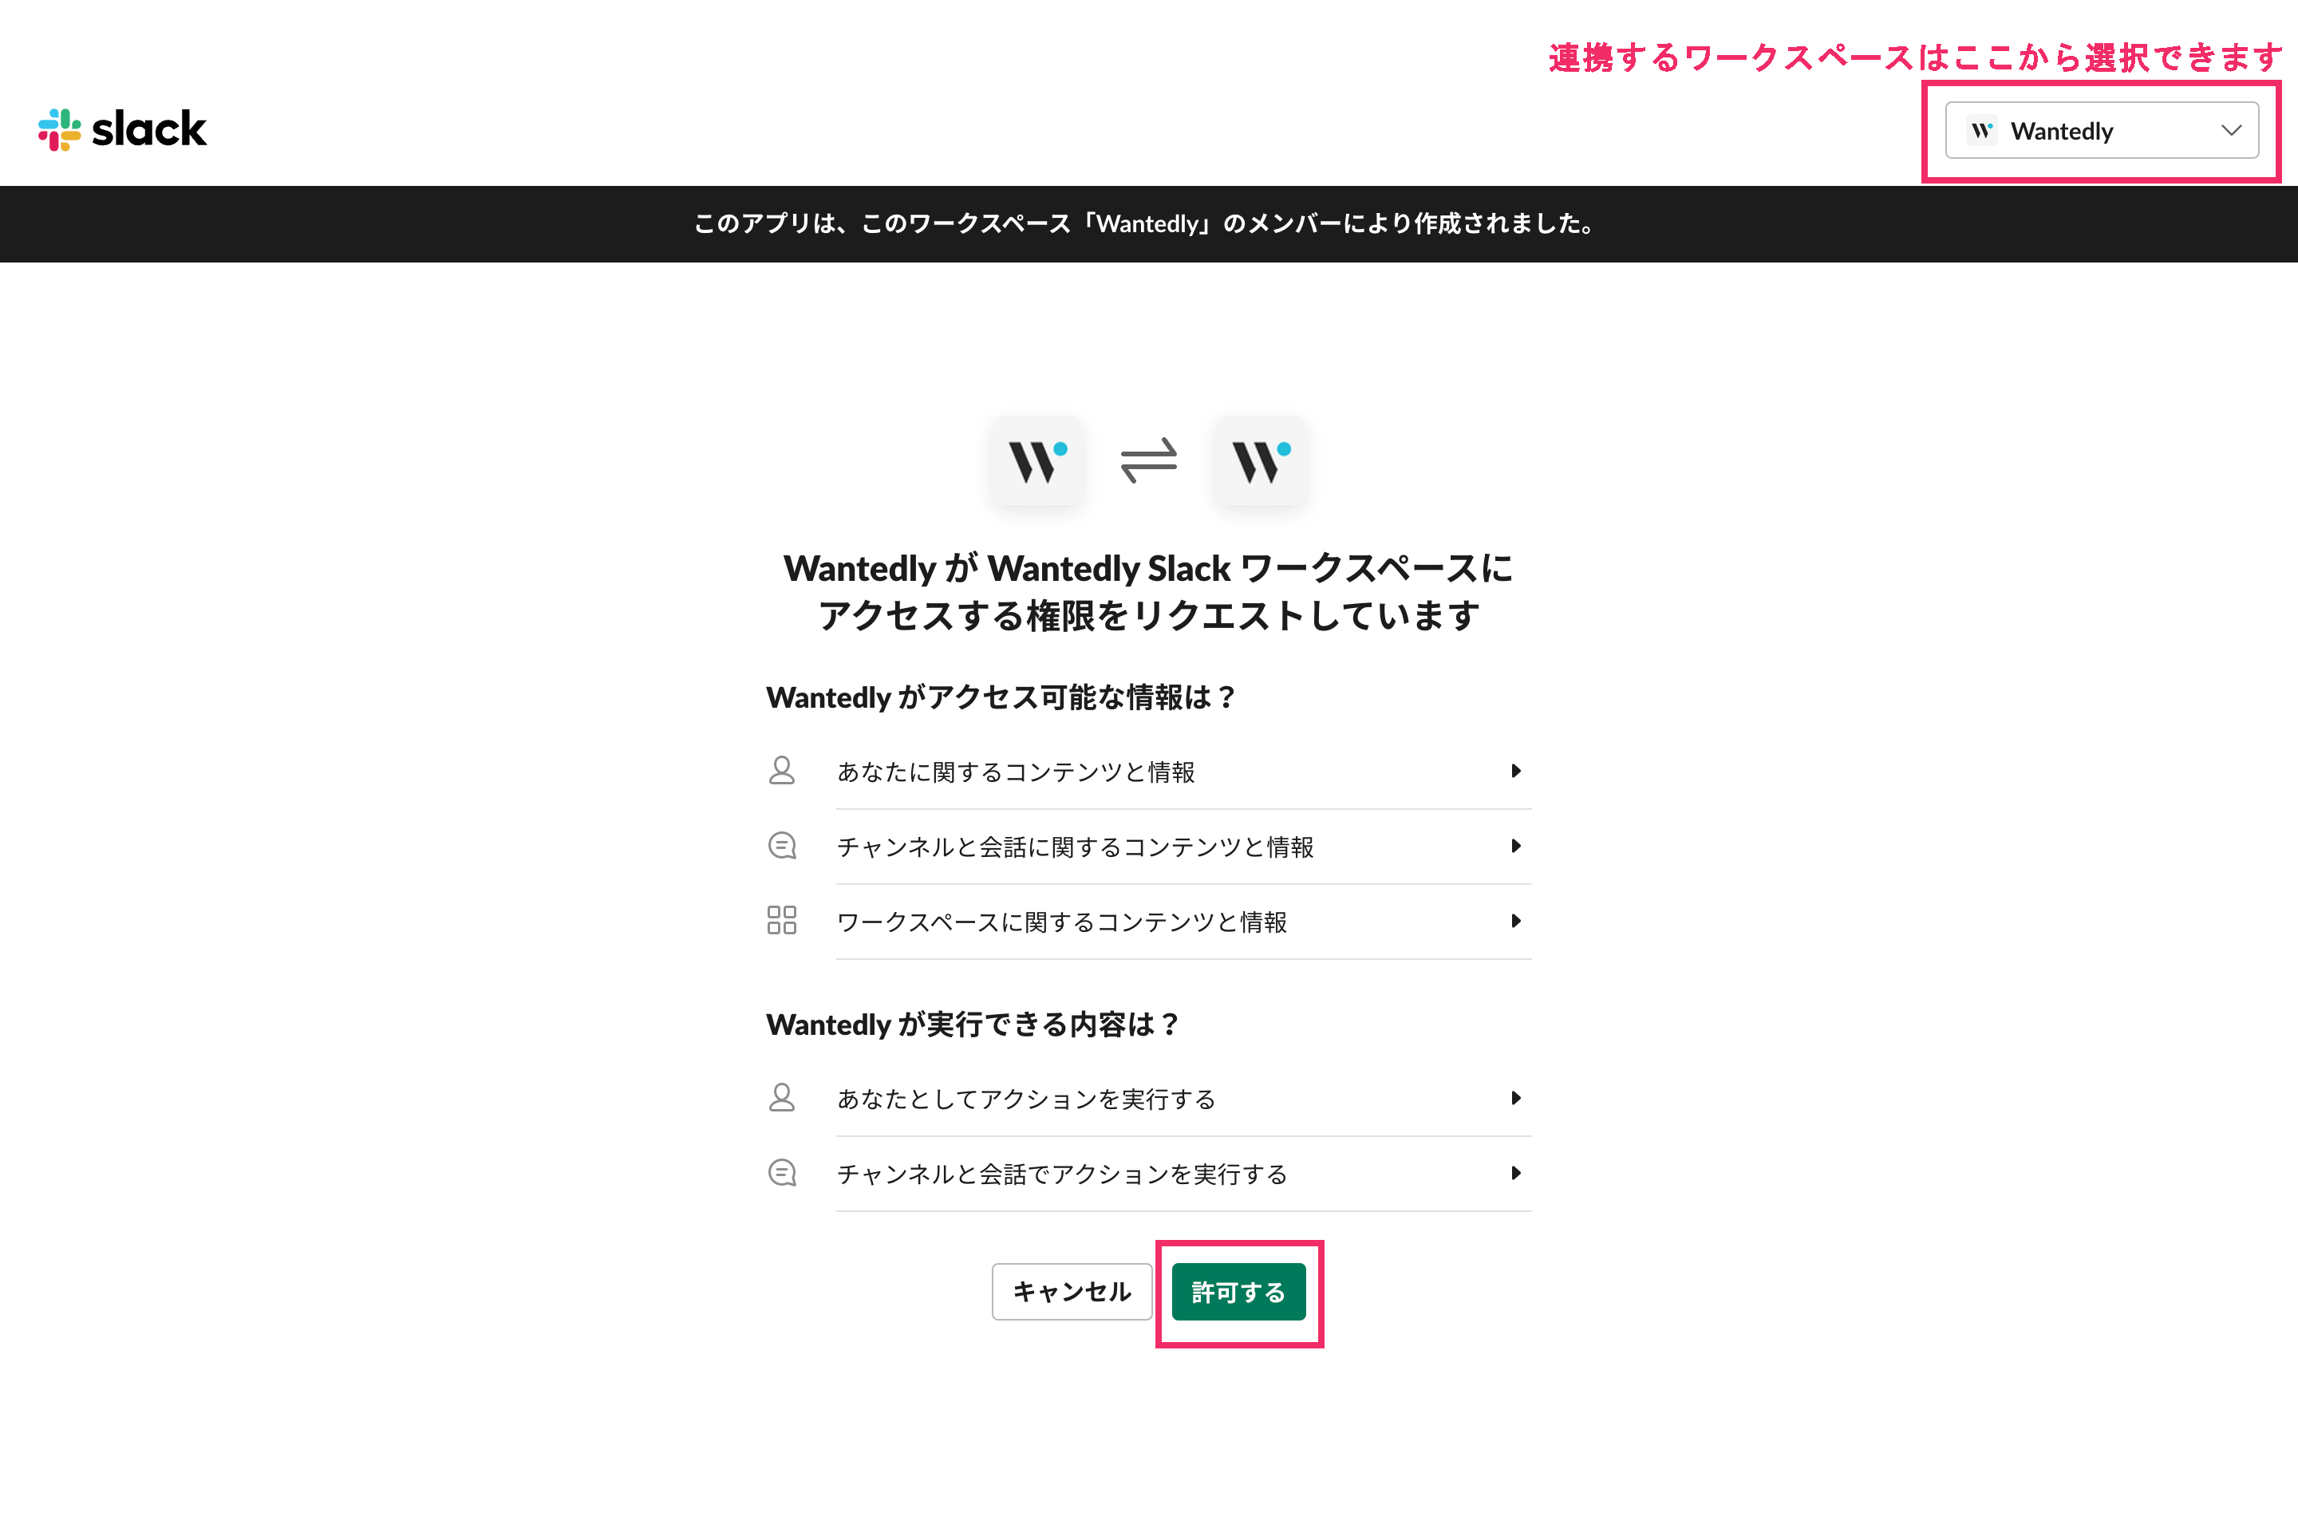
Task: Click the small Wantedly icon inside workspace selector
Action: [x=1982, y=131]
